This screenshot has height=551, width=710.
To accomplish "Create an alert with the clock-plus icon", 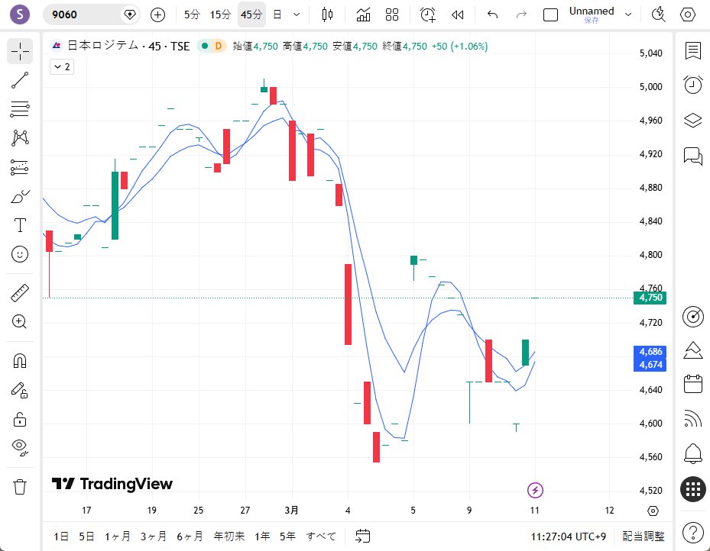I will click(x=428, y=15).
